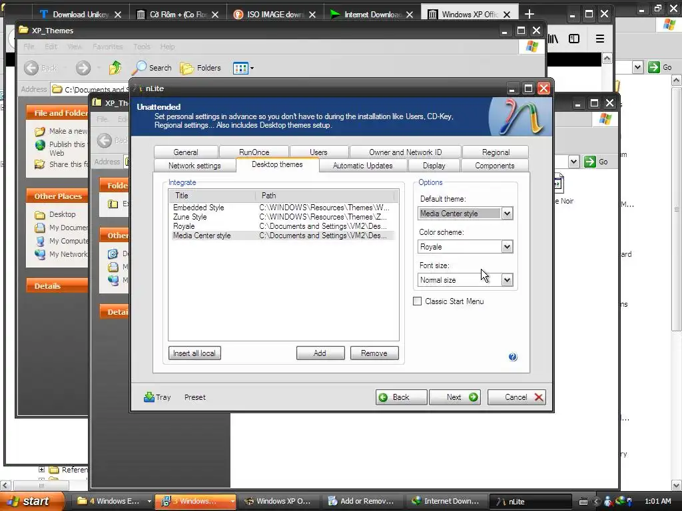
Task: Click the Remove theme button
Action: click(x=374, y=353)
